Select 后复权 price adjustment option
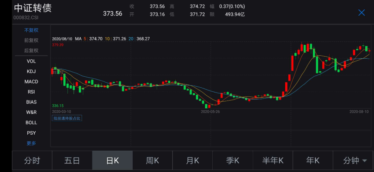Image resolution: width=374 pixels, height=172 pixels. [x=31, y=51]
